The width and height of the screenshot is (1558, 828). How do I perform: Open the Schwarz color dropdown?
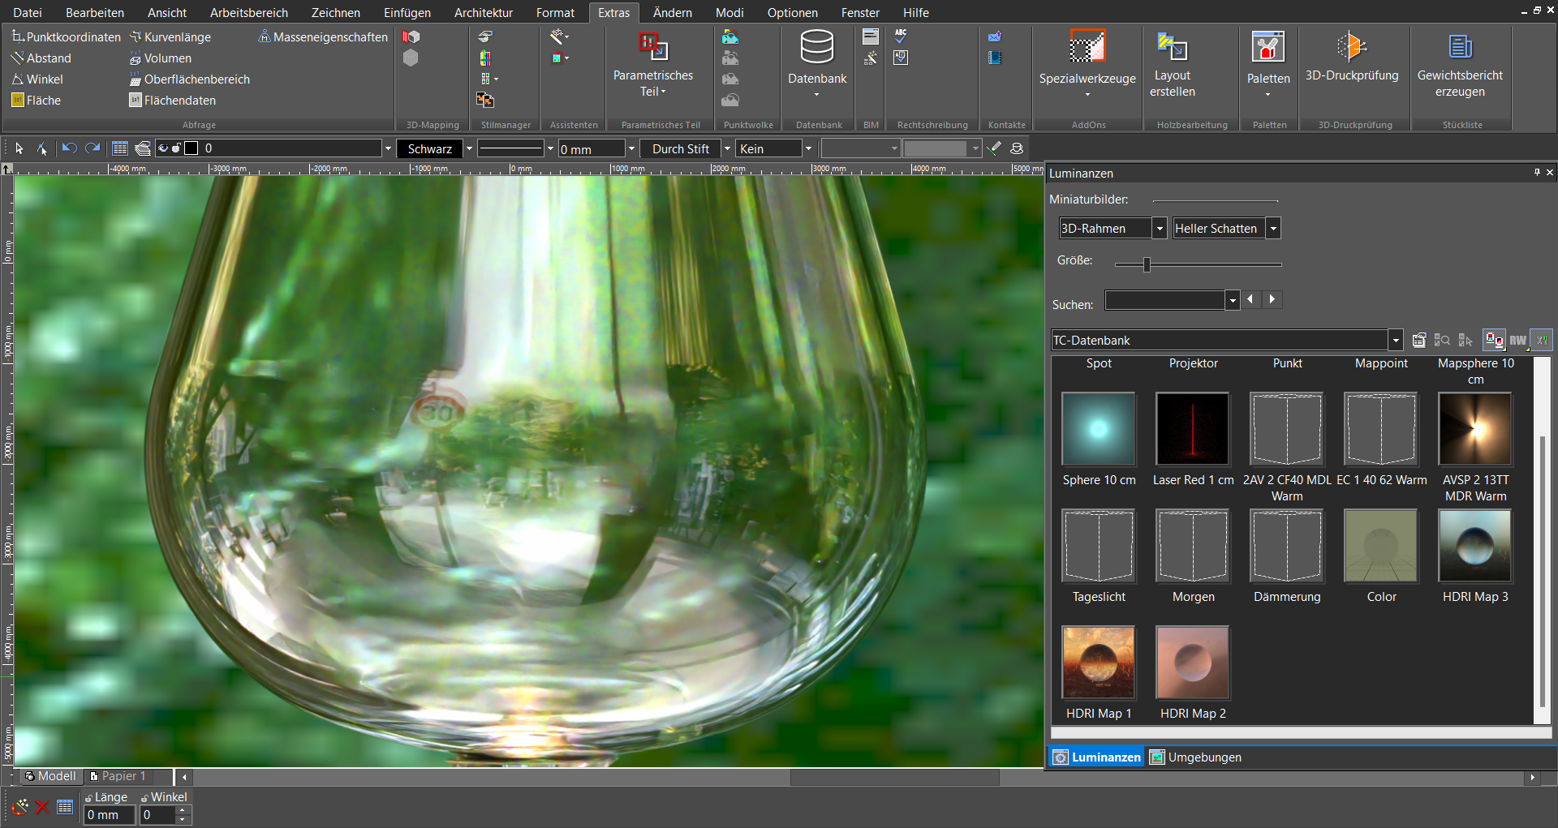[x=469, y=148]
